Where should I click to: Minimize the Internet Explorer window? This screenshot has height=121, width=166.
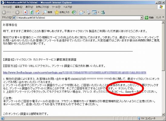[x=157, y=2]
